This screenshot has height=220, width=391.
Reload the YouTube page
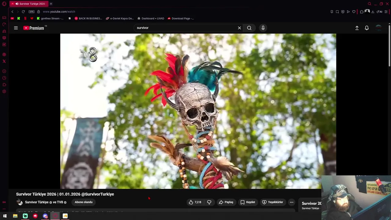[23, 12]
